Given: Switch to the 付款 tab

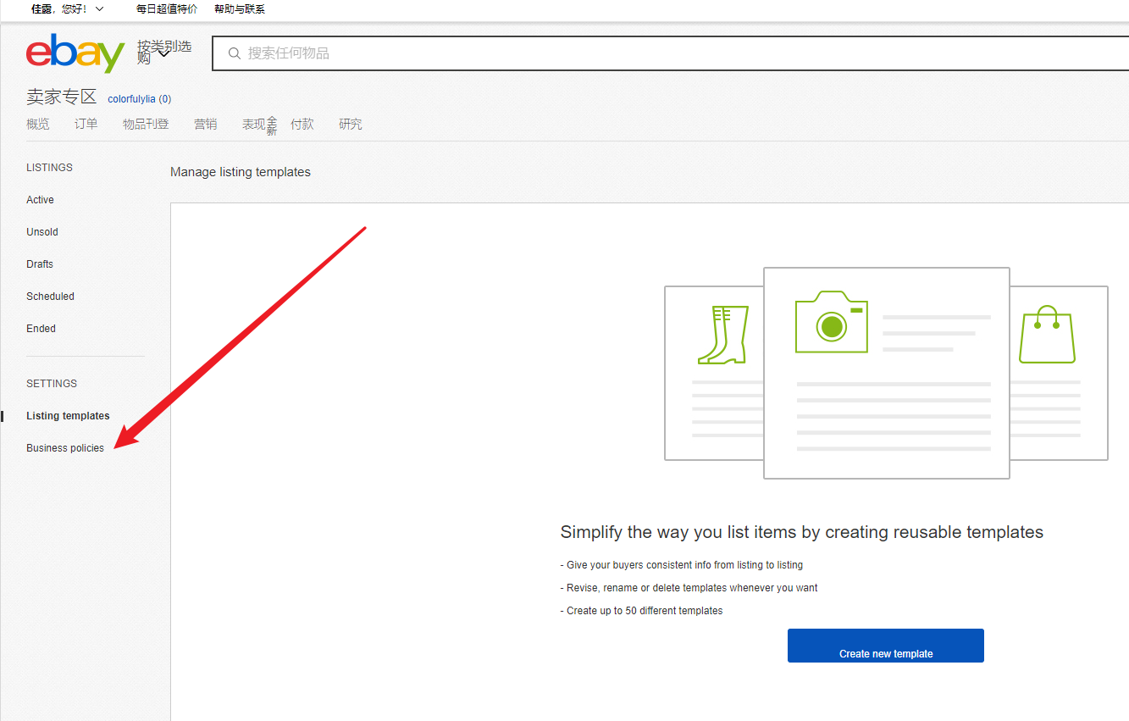Looking at the screenshot, I should coord(302,124).
